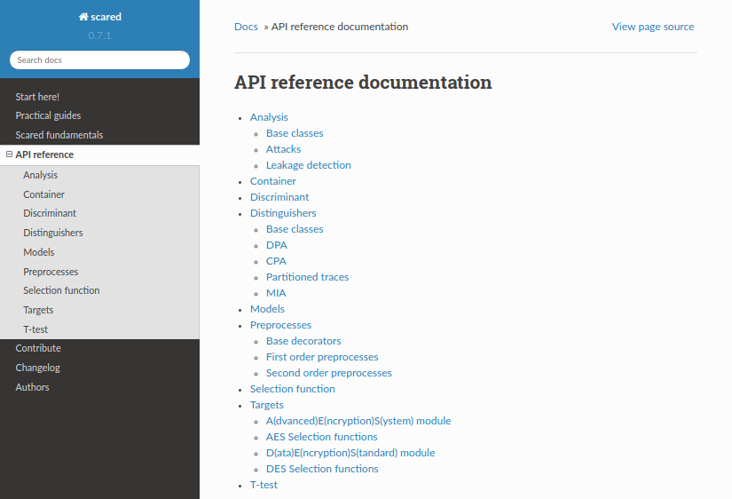
Task: Open the Second order preprocesses link
Action: pos(329,373)
